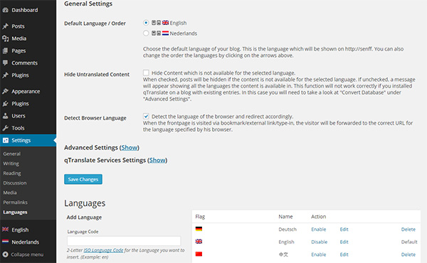Expand Advanced Settings via Show link
Image resolution: width=427 pixels, height=263 pixels.
click(x=130, y=148)
